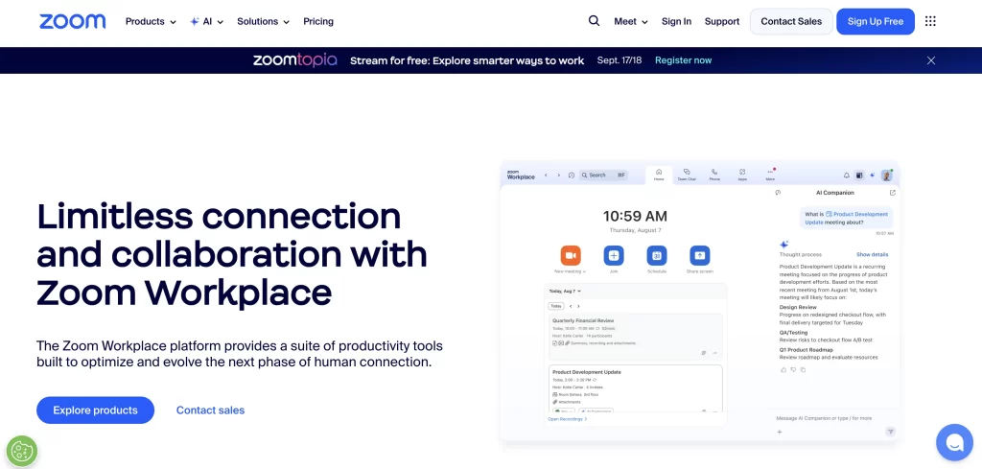Screen dimensions: 982x469
Task: Select the Home tab in Workplace preview
Action: (659, 176)
